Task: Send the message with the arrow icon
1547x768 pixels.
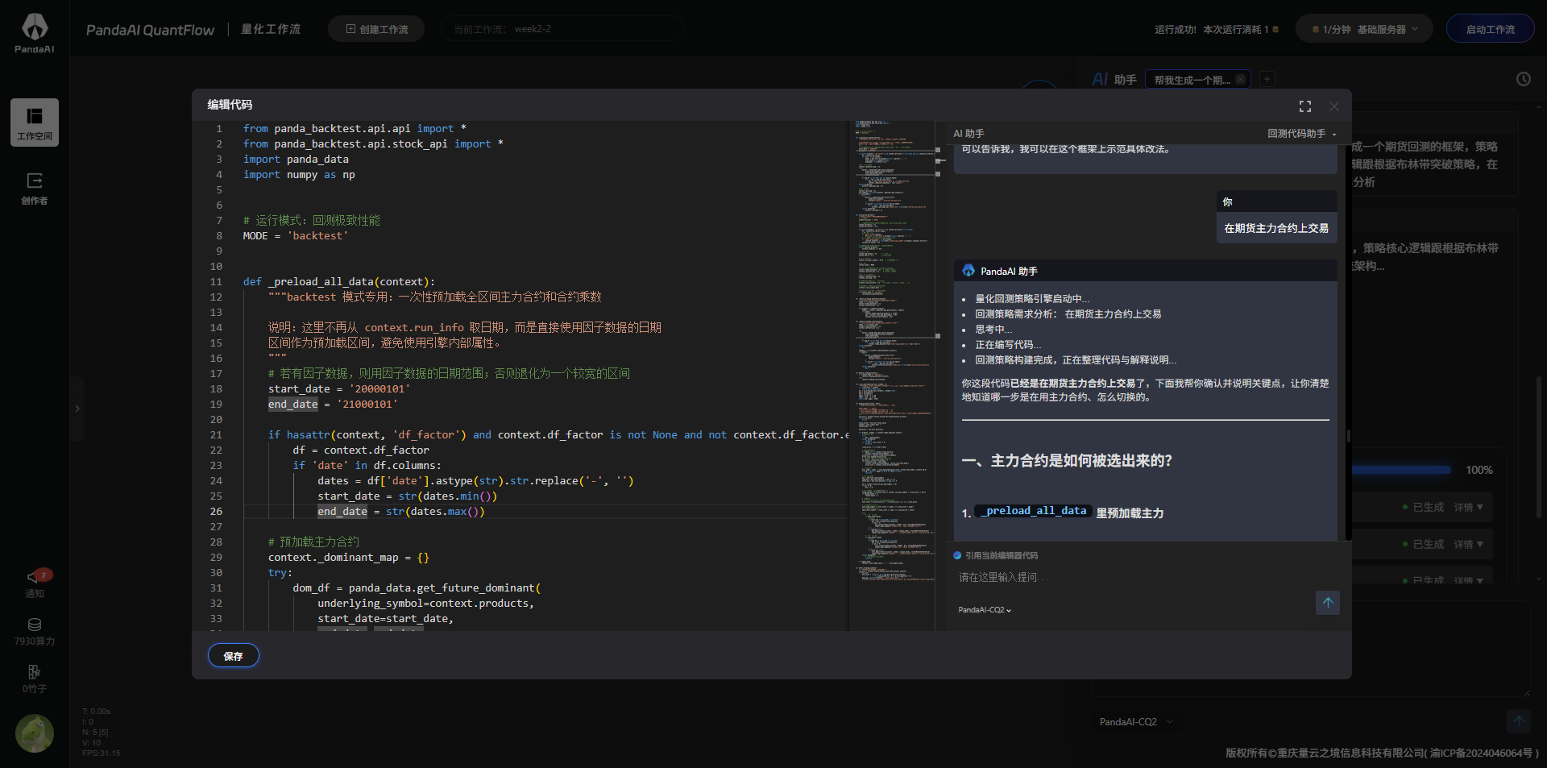Action: click(x=1327, y=603)
